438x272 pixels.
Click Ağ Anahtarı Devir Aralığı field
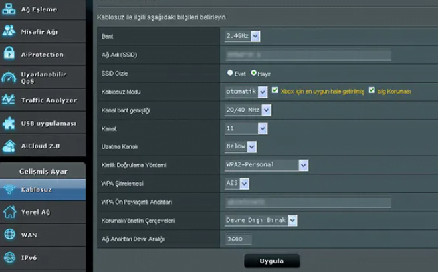239,239
